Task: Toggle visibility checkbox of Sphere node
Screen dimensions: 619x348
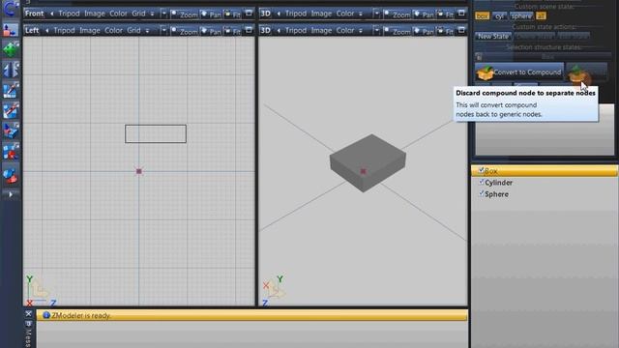Action: tap(482, 193)
